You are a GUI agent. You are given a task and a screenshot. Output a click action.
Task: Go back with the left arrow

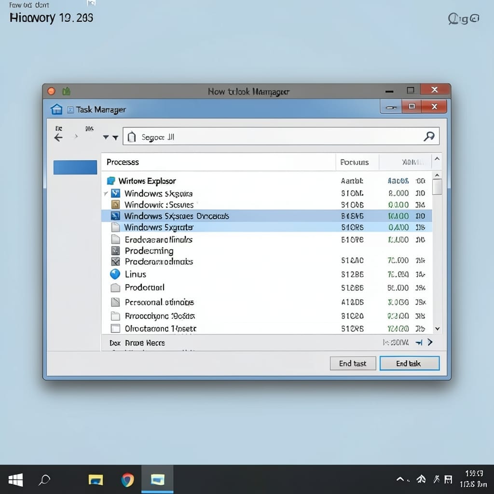(58, 137)
